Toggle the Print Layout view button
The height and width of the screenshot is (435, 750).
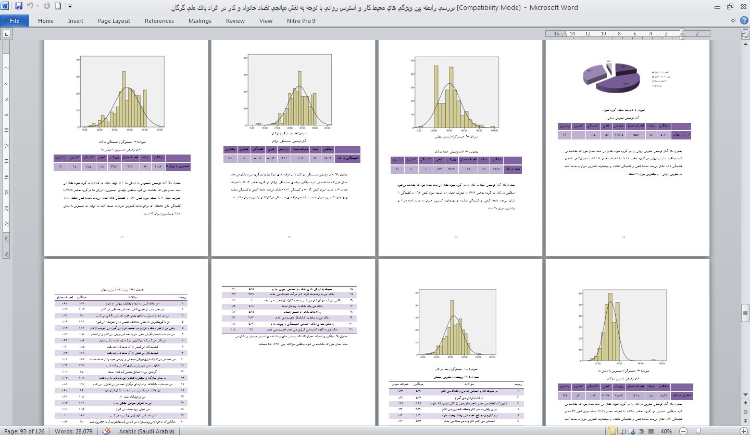(x=614, y=431)
